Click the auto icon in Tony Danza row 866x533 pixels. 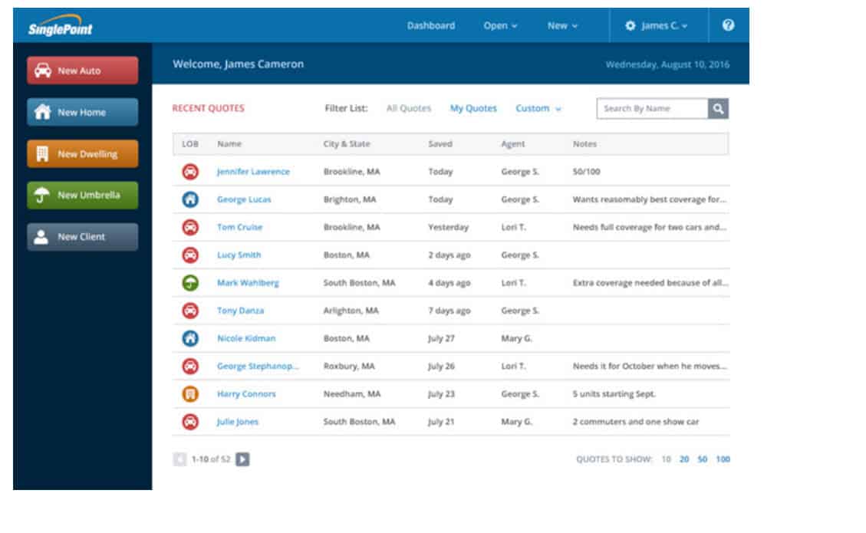[190, 311]
